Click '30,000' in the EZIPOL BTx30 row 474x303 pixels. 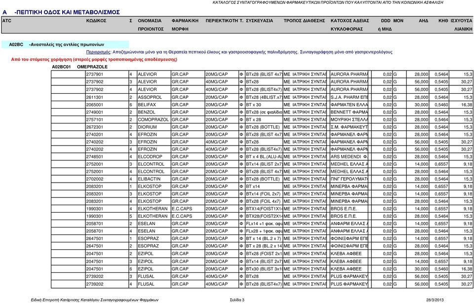pos(421,269)
